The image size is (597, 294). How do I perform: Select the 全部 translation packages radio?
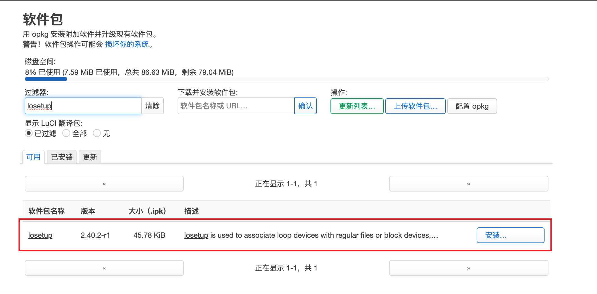click(66, 133)
